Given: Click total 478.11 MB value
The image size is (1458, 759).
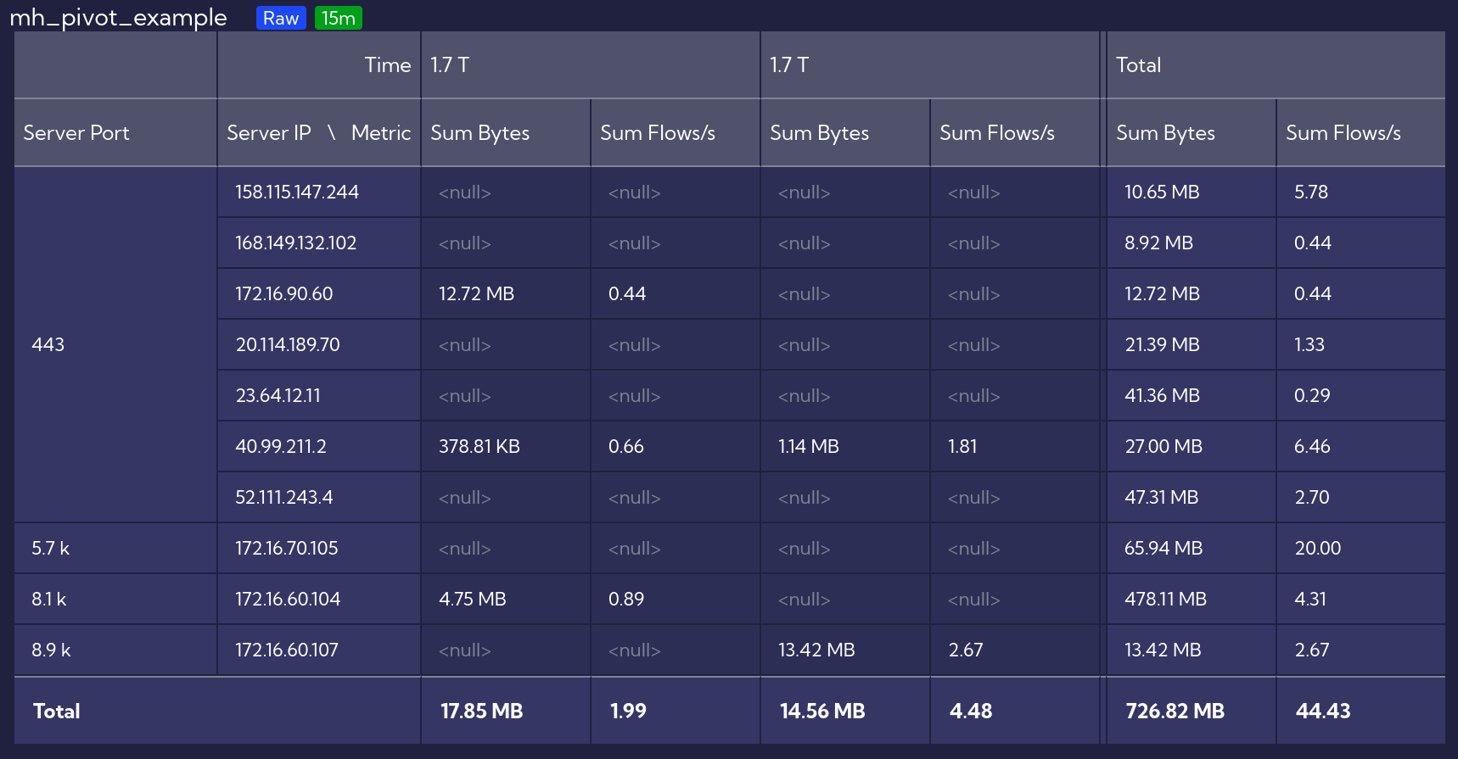Looking at the screenshot, I should point(1166,600).
